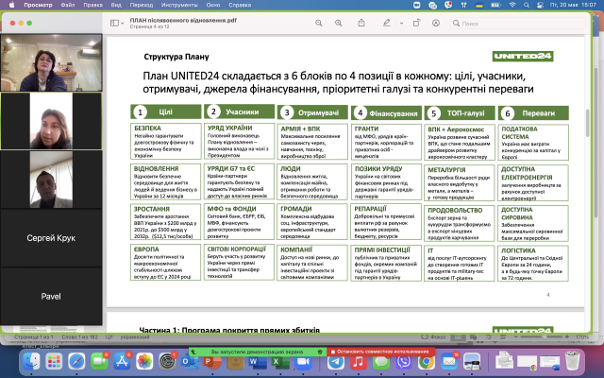Click the zoom out magnifier in Preview toolbar
Screen dimensions: 604x378
(x=319, y=23)
